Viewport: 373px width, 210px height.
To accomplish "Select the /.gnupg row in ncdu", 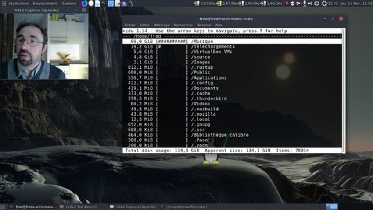I will (232, 124).
